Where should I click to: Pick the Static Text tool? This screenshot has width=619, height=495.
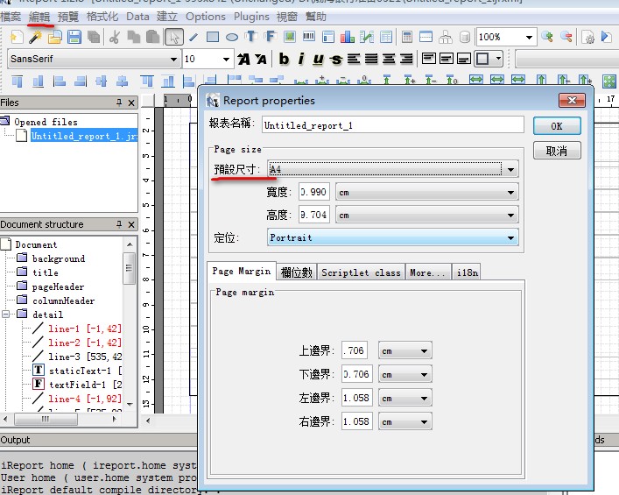[251, 37]
